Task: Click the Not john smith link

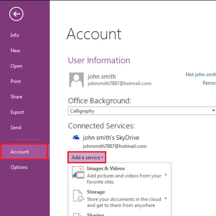Action: click(201, 74)
